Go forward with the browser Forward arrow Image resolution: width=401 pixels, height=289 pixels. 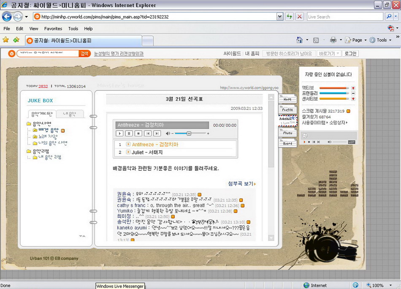18,17
